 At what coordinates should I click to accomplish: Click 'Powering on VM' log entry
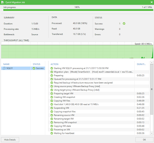pyautogui.click(x=62, y=130)
